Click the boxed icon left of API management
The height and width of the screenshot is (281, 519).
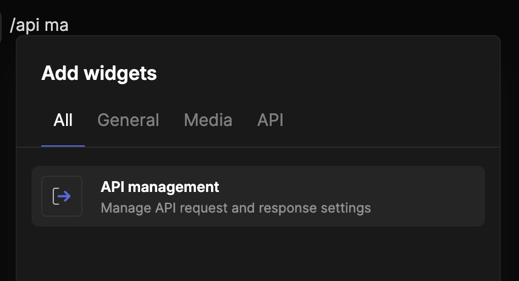[x=62, y=196]
